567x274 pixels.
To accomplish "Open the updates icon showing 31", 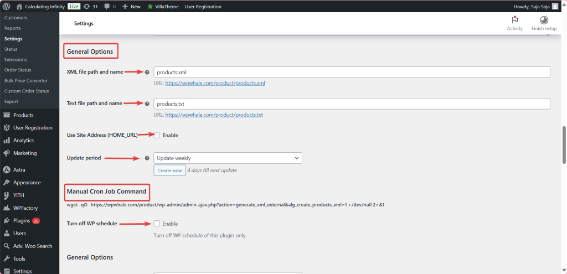I will (x=86, y=7).
